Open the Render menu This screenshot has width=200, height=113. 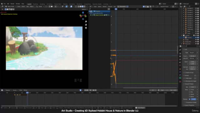point(12,4)
